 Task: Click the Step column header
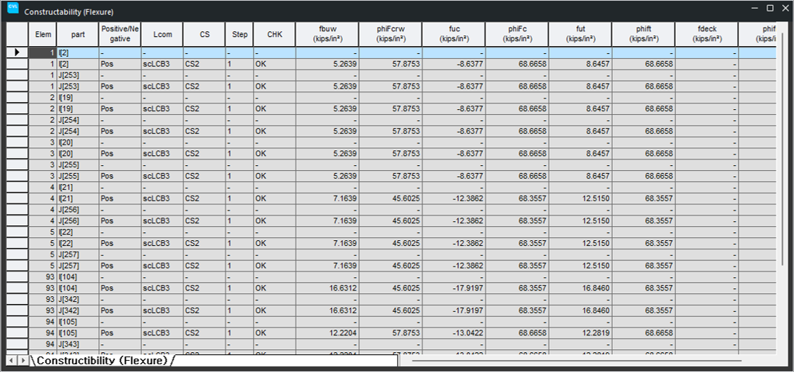[x=239, y=35]
